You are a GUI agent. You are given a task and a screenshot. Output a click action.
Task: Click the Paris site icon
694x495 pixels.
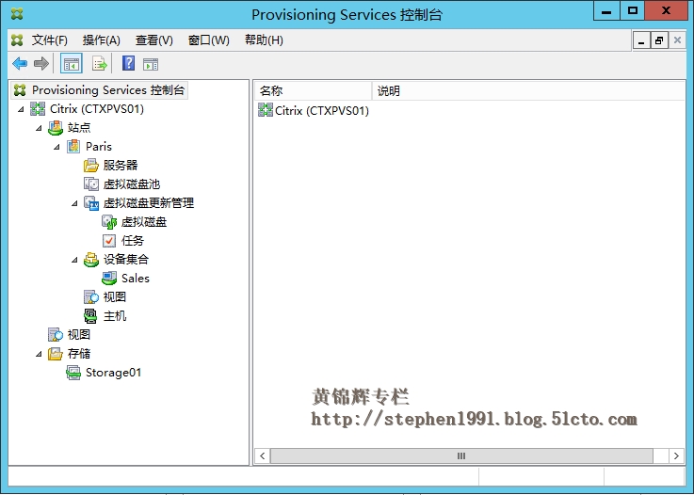73,147
